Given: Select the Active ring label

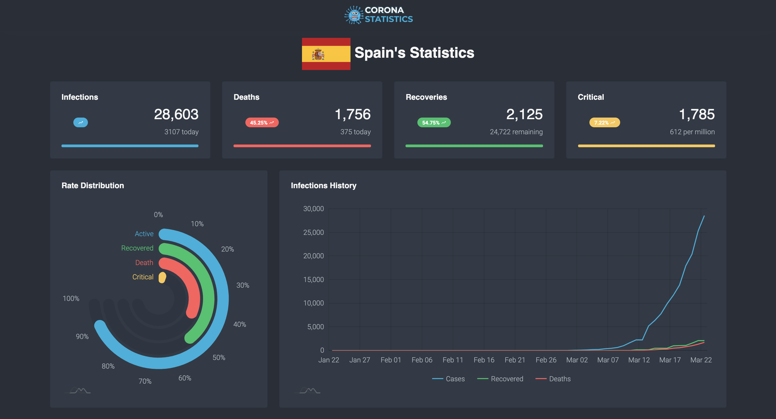Looking at the screenshot, I should pyautogui.click(x=144, y=234).
